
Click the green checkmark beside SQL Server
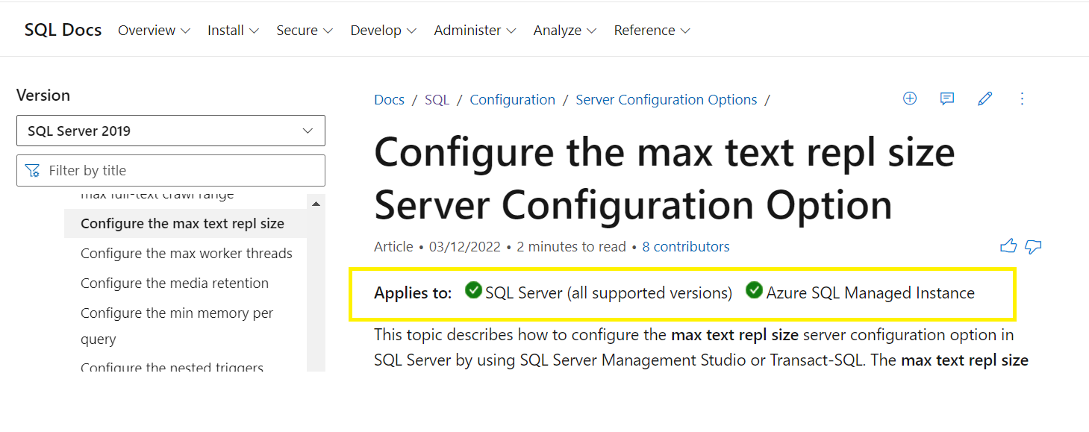click(x=473, y=292)
